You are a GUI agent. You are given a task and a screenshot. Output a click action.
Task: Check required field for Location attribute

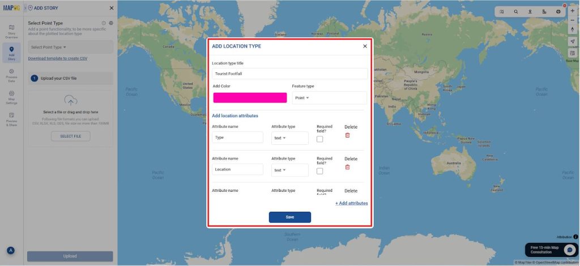[320, 171]
